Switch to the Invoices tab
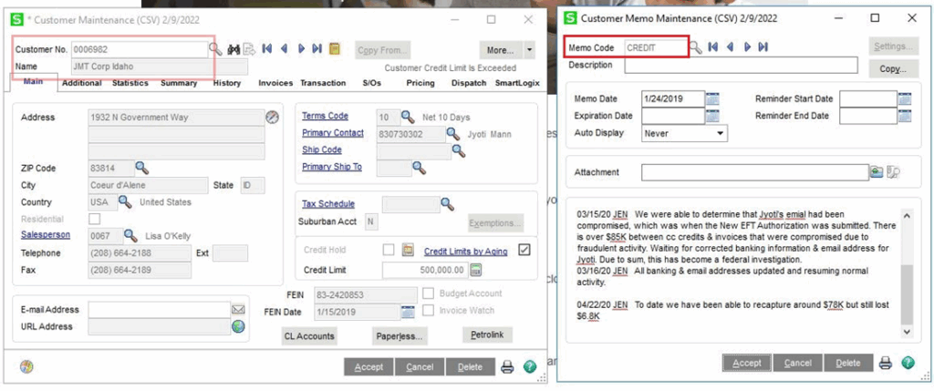The height and width of the screenshot is (391, 934). pos(275,84)
